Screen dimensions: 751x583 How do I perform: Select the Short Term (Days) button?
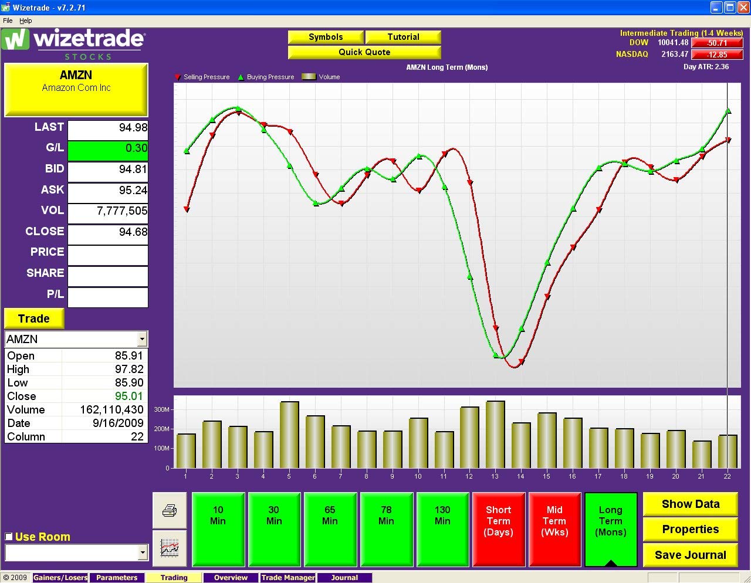coord(498,530)
